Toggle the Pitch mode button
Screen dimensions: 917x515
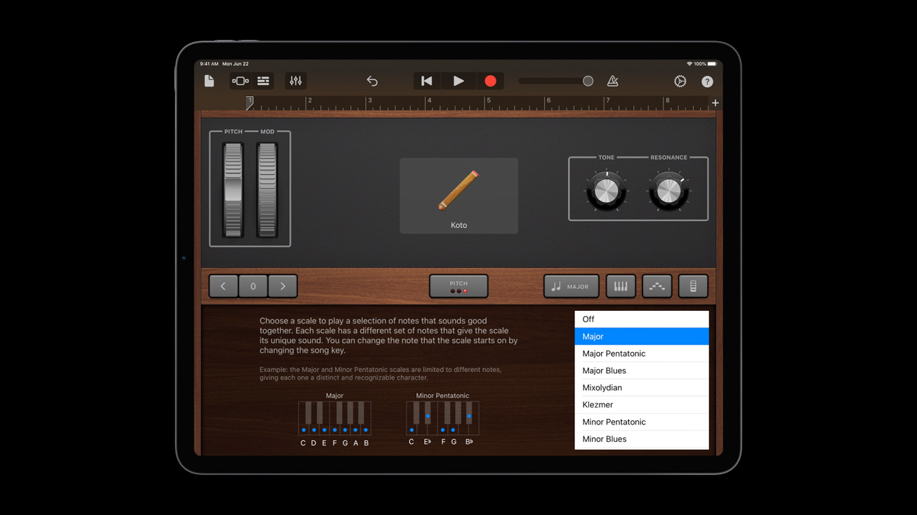tap(458, 286)
